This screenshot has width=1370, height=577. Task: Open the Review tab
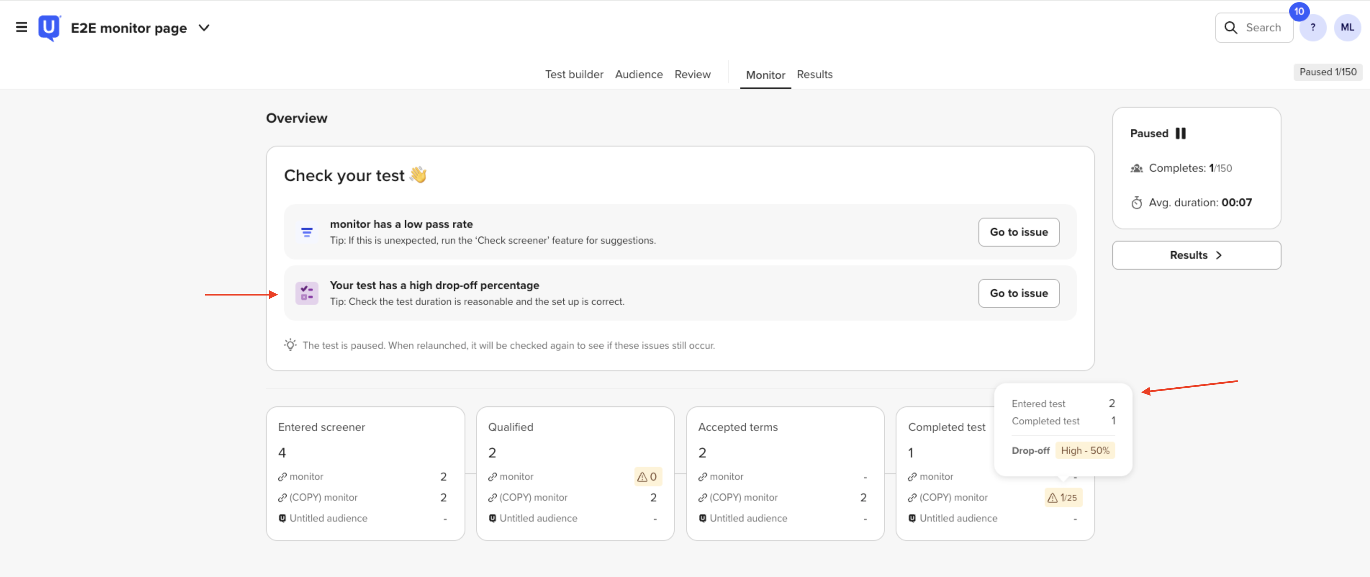coord(692,75)
